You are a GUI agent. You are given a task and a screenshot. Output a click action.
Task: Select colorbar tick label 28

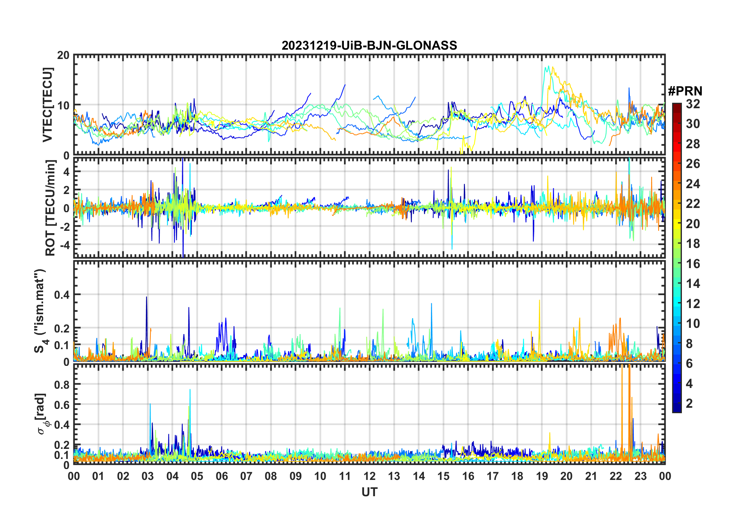coord(693,144)
